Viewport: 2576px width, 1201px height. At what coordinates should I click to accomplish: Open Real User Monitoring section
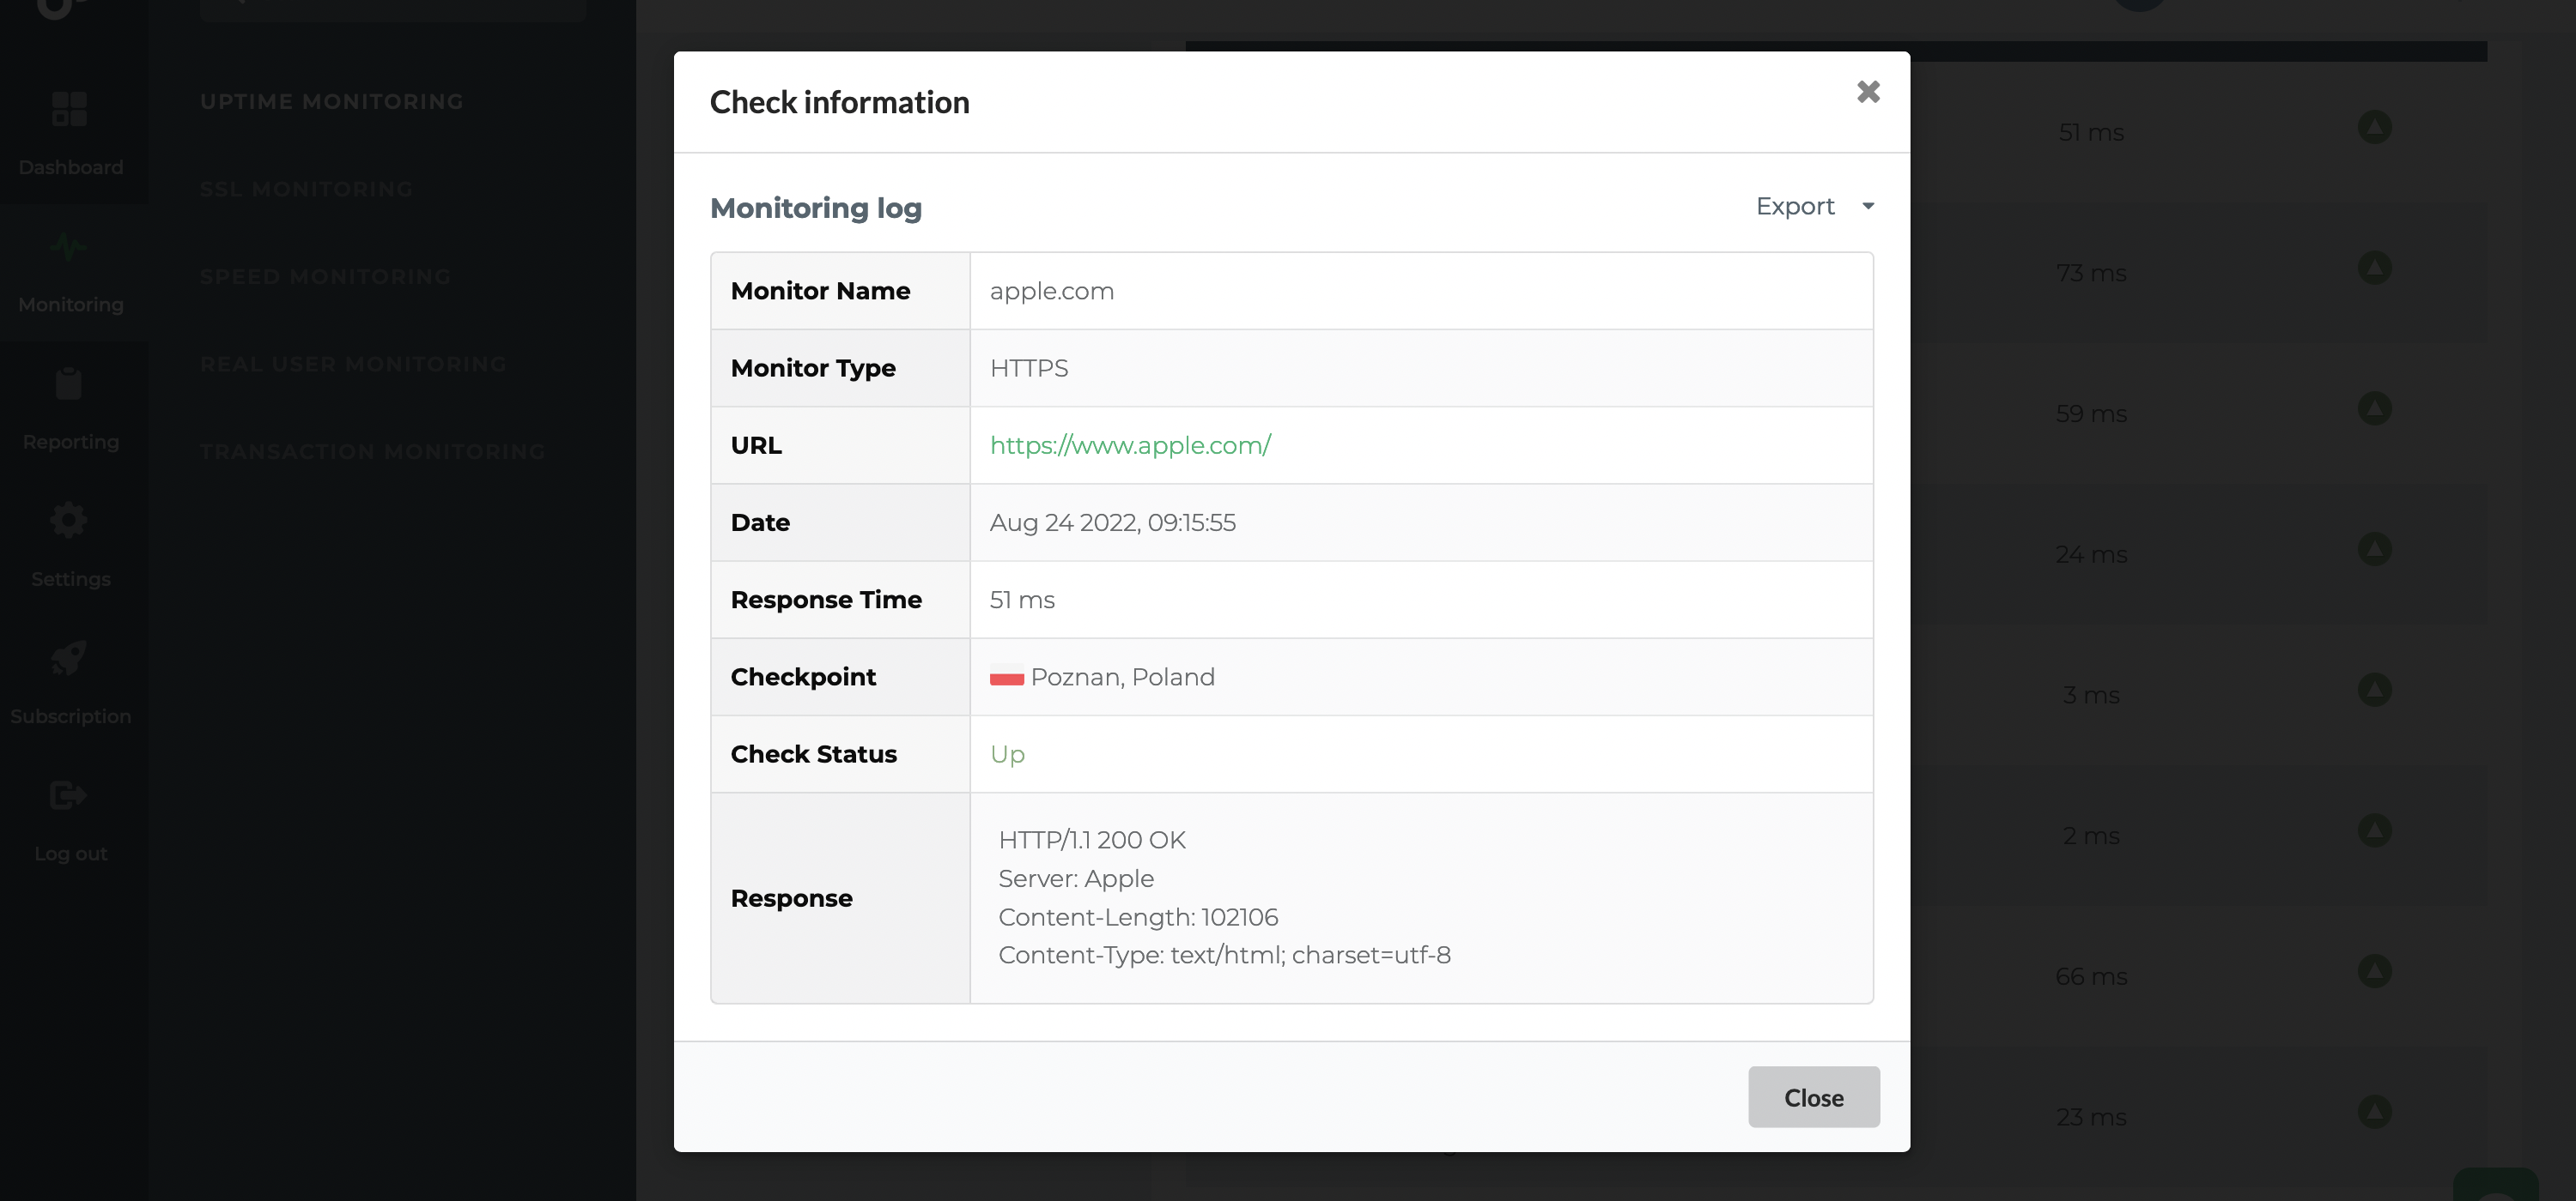(x=353, y=365)
